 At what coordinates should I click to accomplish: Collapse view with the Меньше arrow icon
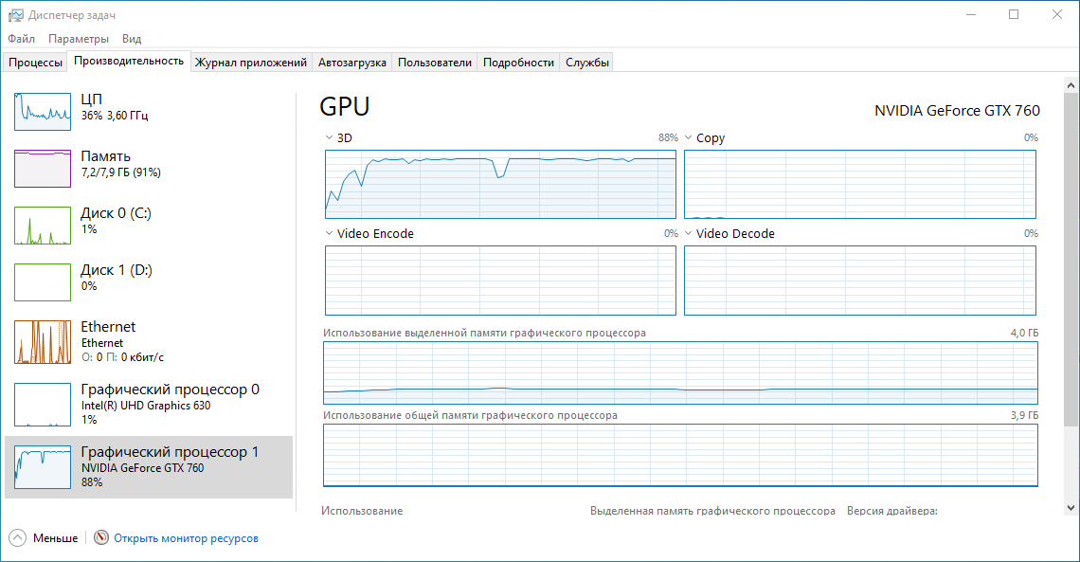pyautogui.click(x=18, y=537)
